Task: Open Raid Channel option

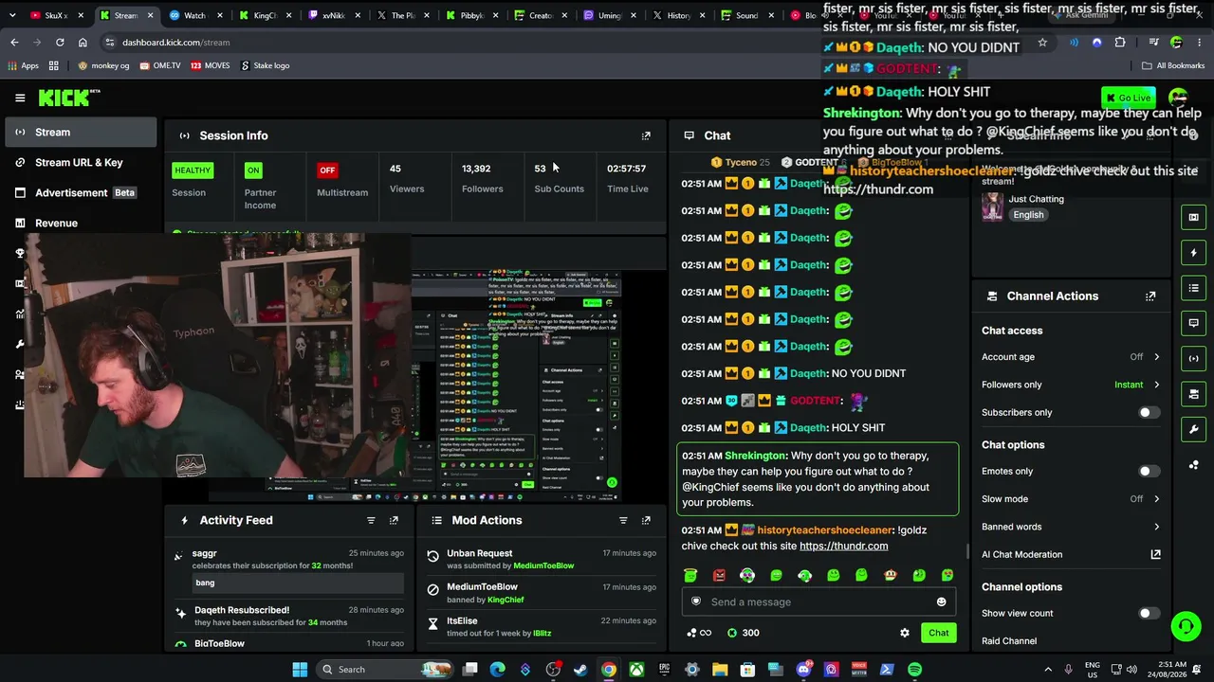Action: point(1009,641)
